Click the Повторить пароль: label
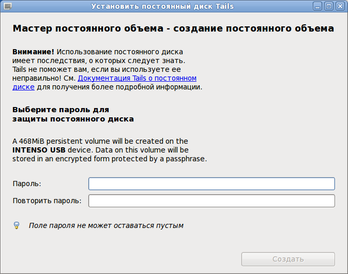This screenshot has height=274, width=348. pos(47,201)
